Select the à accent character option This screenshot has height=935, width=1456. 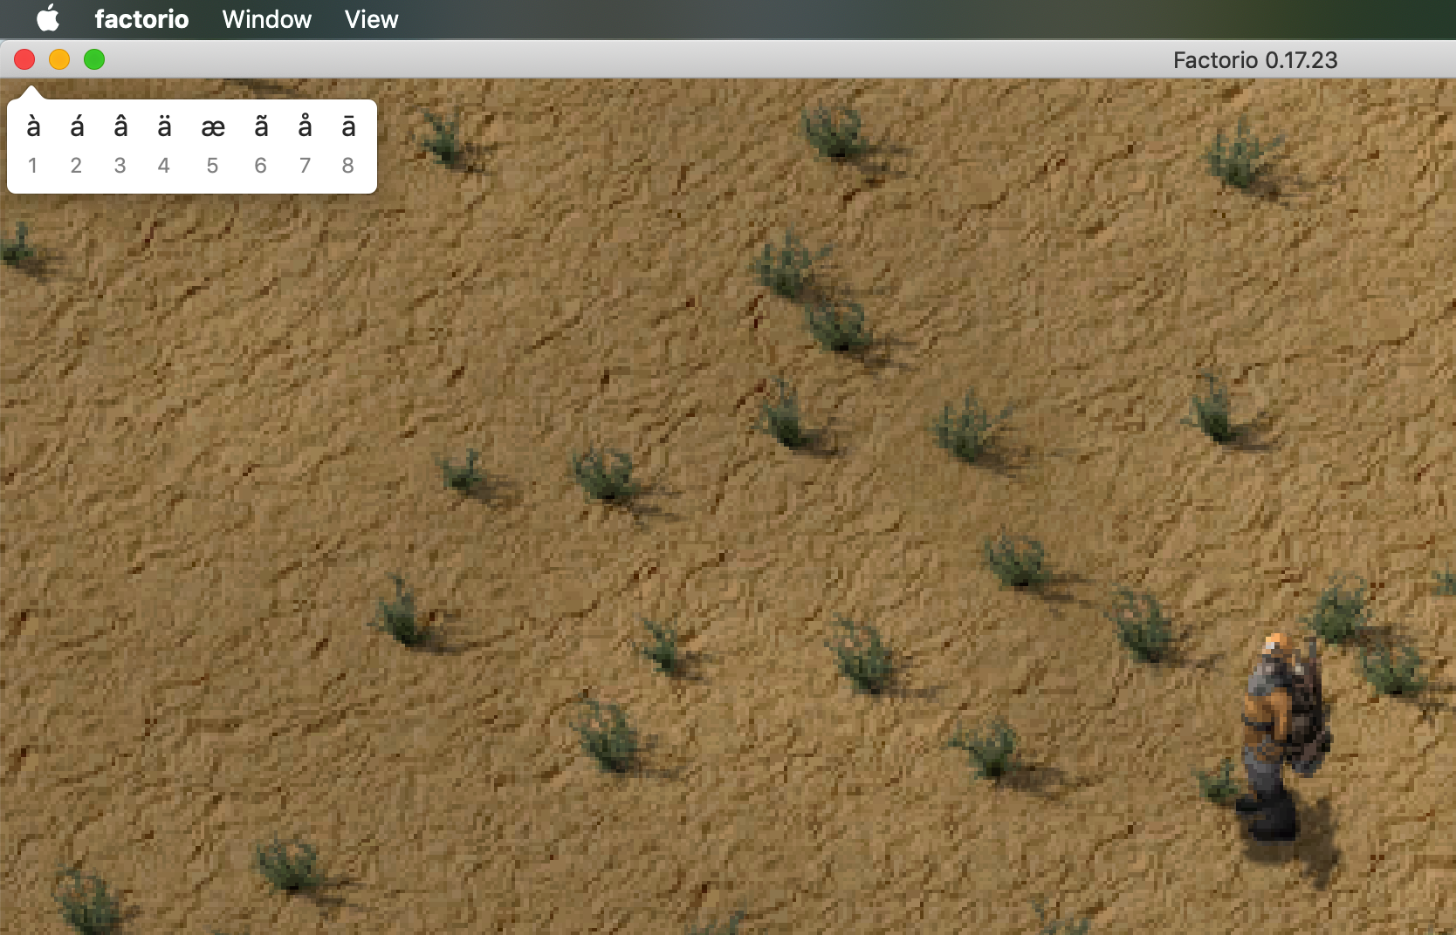pos(33,128)
